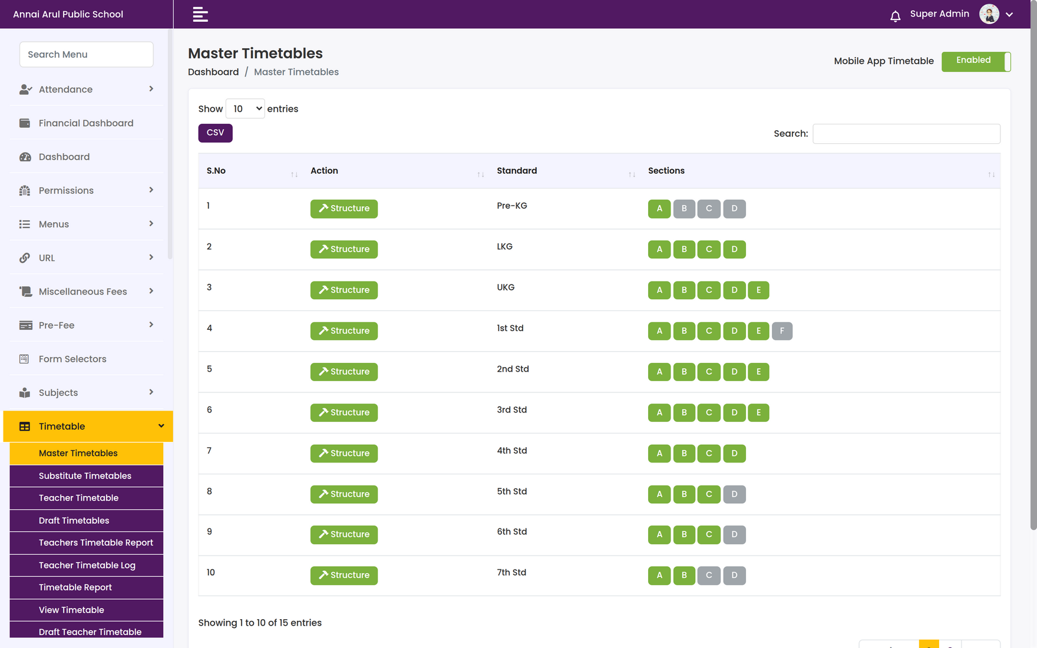1037x648 pixels.
Task: Open View Timetable submenu item
Action: (87, 610)
